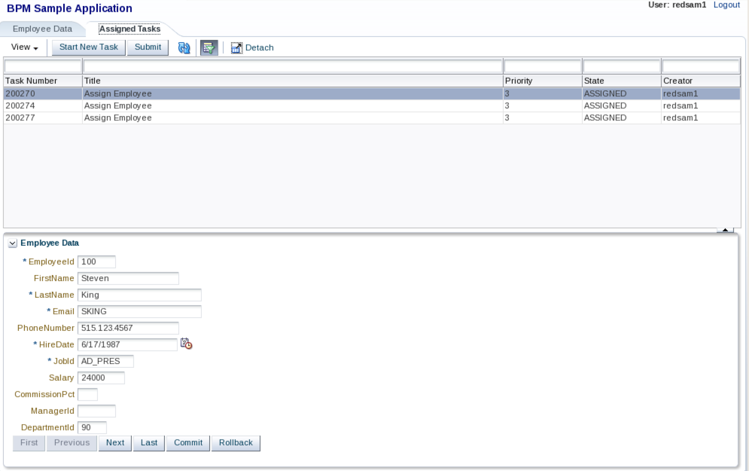This screenshot has width=749, height=471.
Task: Commit the employee data changes
Action: [188, 443]
